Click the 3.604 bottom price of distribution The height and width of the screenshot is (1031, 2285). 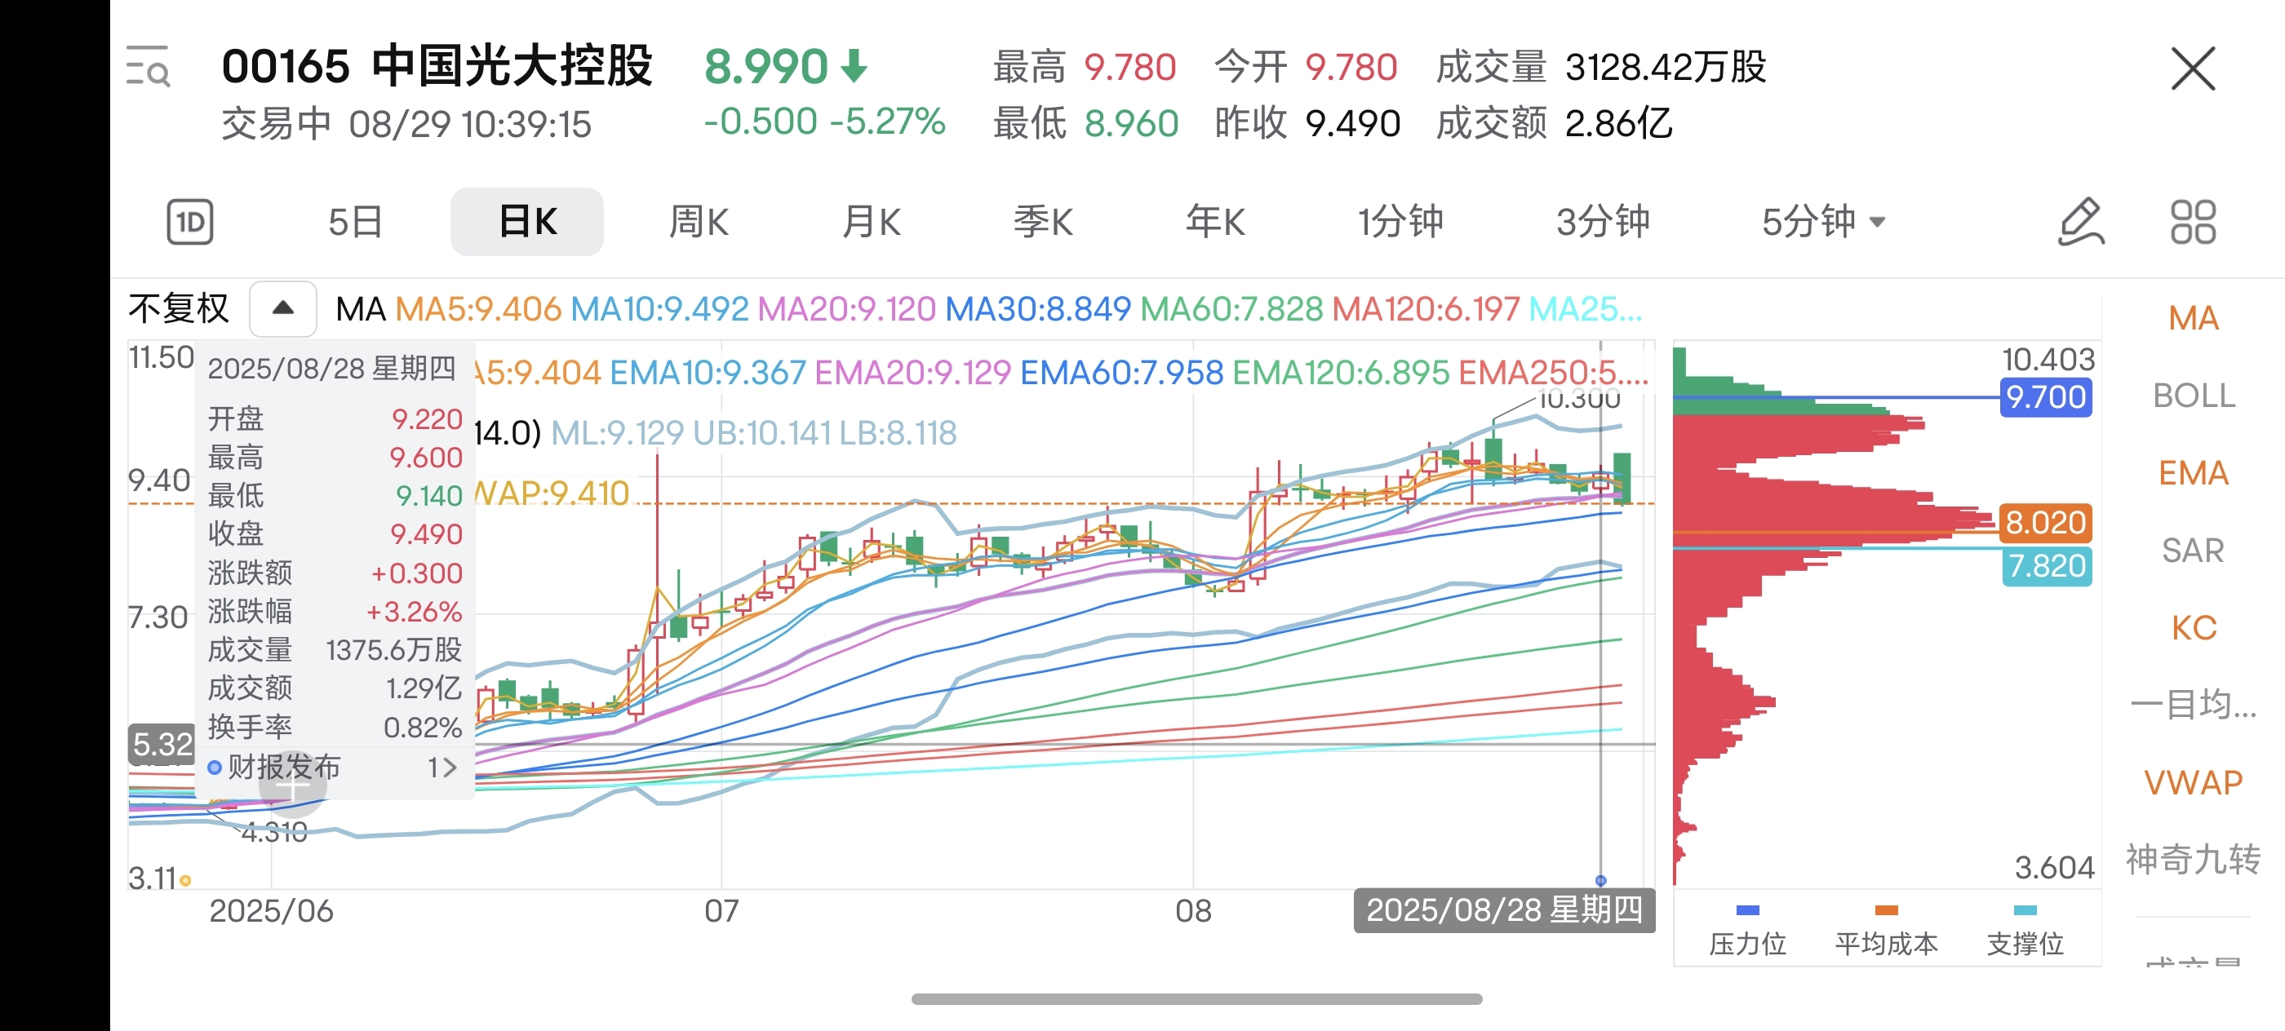tap(2054, 867)
